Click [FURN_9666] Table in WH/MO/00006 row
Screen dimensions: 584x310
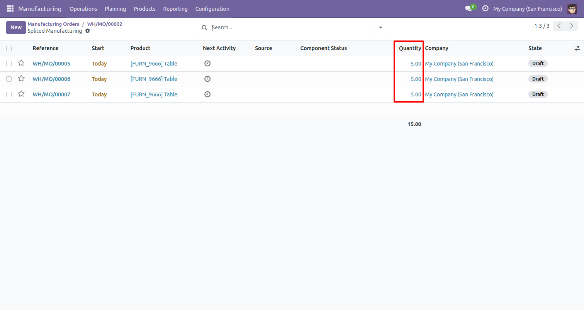(x=154, y=79)
